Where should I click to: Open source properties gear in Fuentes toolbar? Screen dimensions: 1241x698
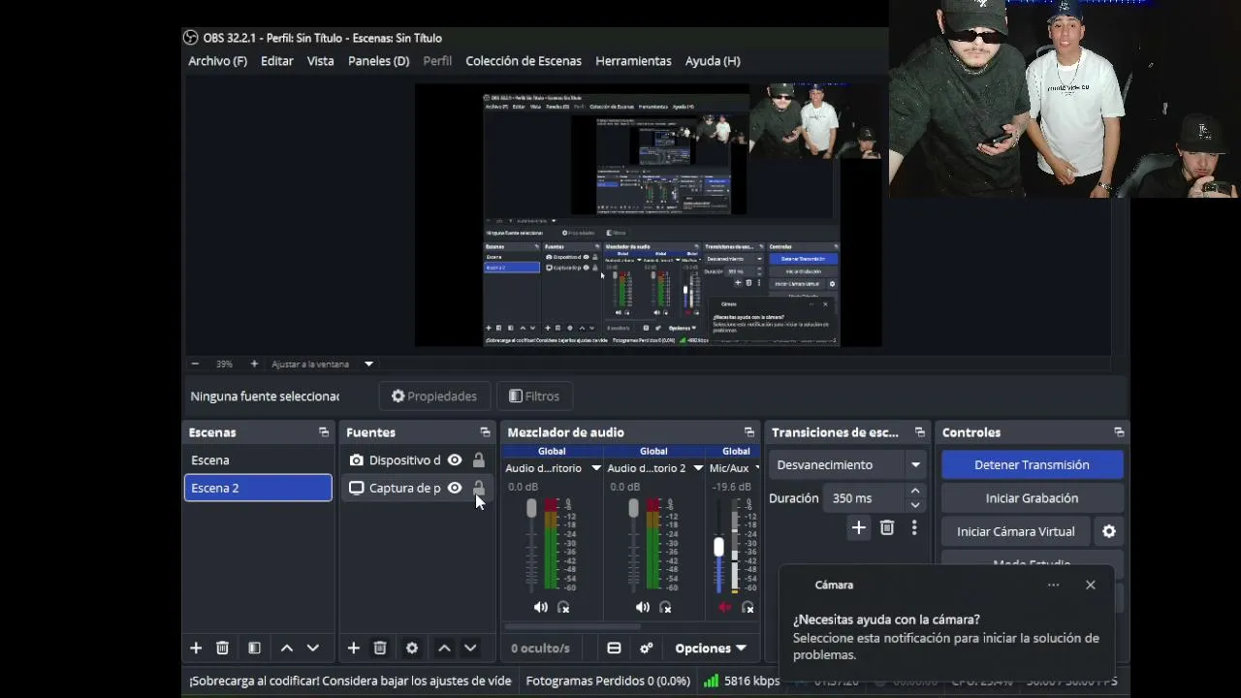[x=412, y=648]
